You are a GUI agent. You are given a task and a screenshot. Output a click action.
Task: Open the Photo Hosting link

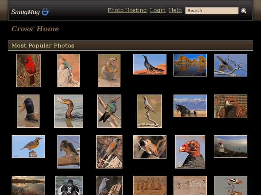coord(127,10)
